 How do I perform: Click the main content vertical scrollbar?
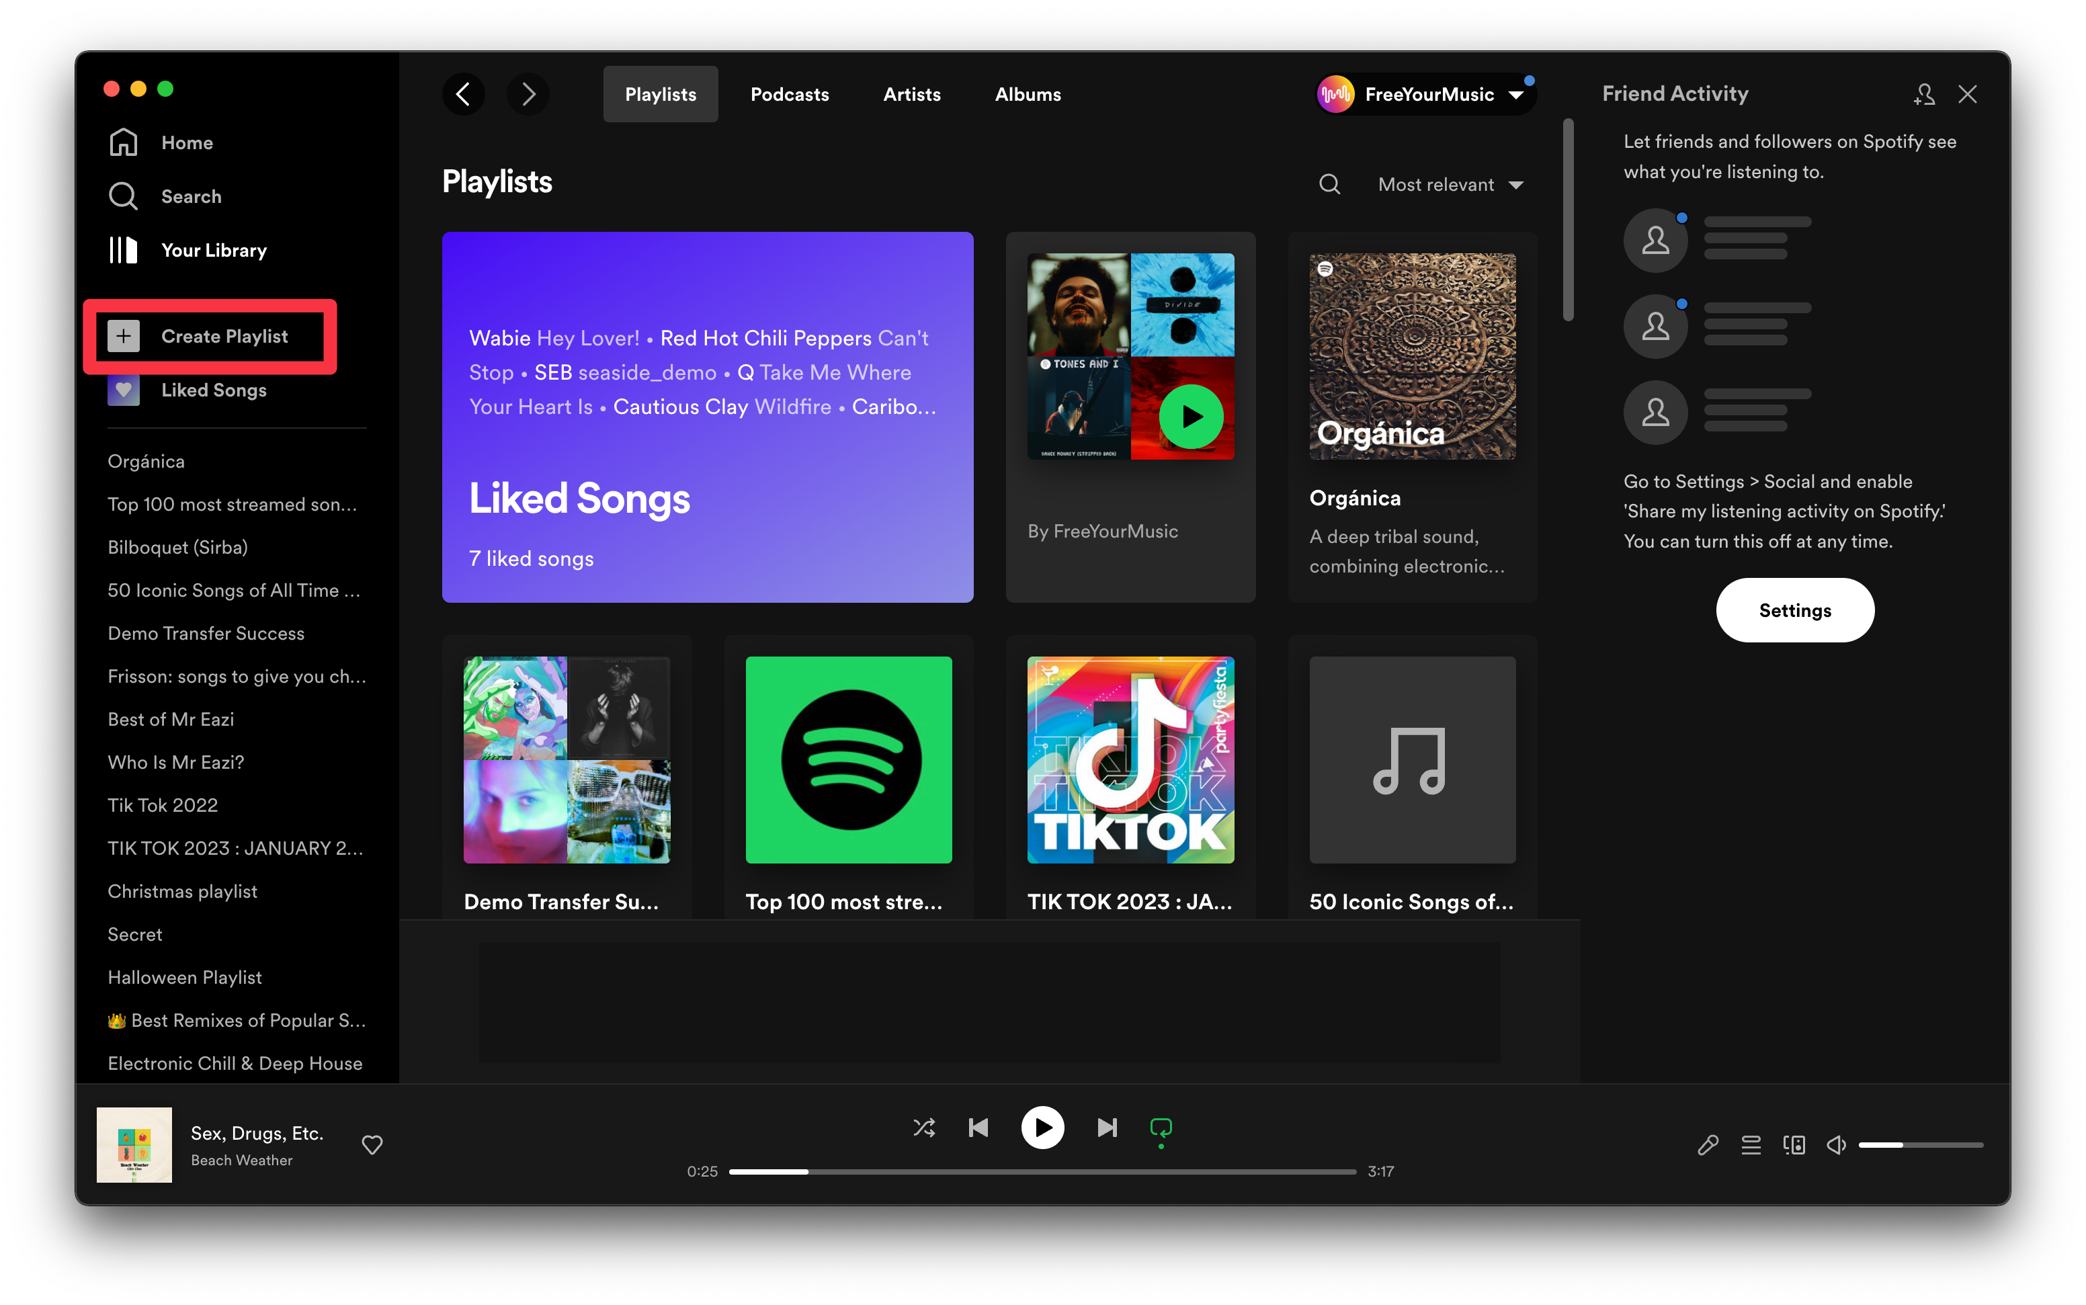coord(1568,220)
